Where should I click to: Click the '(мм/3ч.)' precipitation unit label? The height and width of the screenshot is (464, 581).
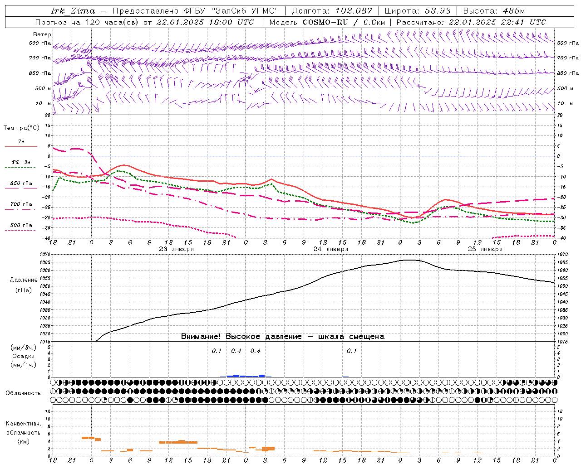24,348
